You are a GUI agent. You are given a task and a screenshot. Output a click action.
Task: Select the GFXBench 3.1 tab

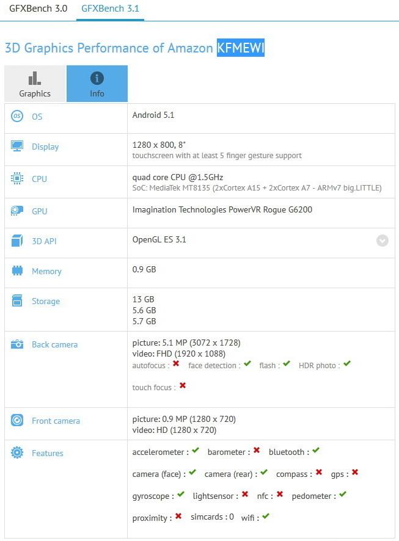(110, 9)
